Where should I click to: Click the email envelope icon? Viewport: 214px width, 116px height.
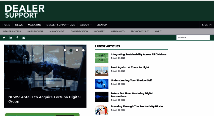24,38
